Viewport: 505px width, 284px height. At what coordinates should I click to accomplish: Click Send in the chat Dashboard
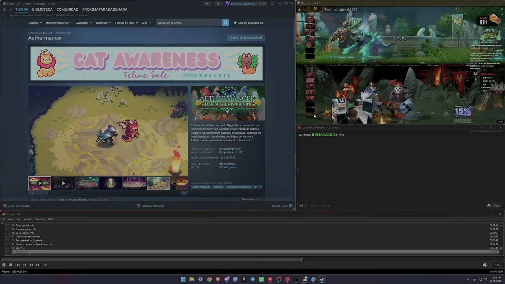click(497, 206)
